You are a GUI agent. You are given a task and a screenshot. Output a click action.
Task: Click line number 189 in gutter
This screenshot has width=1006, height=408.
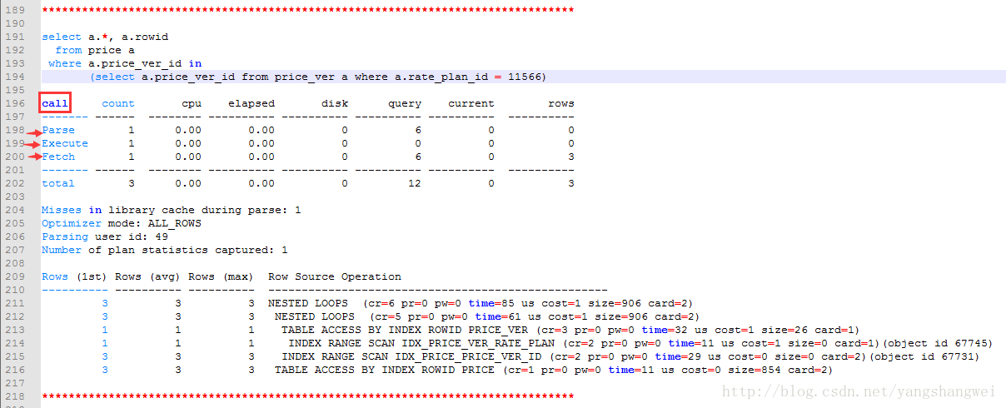(x=16, y=10)
